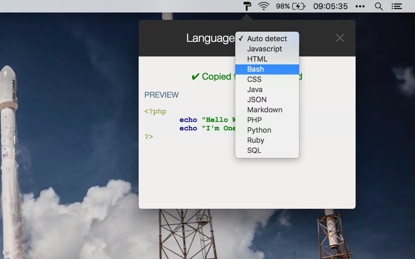Pick CSS from the language menu
415x259 pixels.
267,79
